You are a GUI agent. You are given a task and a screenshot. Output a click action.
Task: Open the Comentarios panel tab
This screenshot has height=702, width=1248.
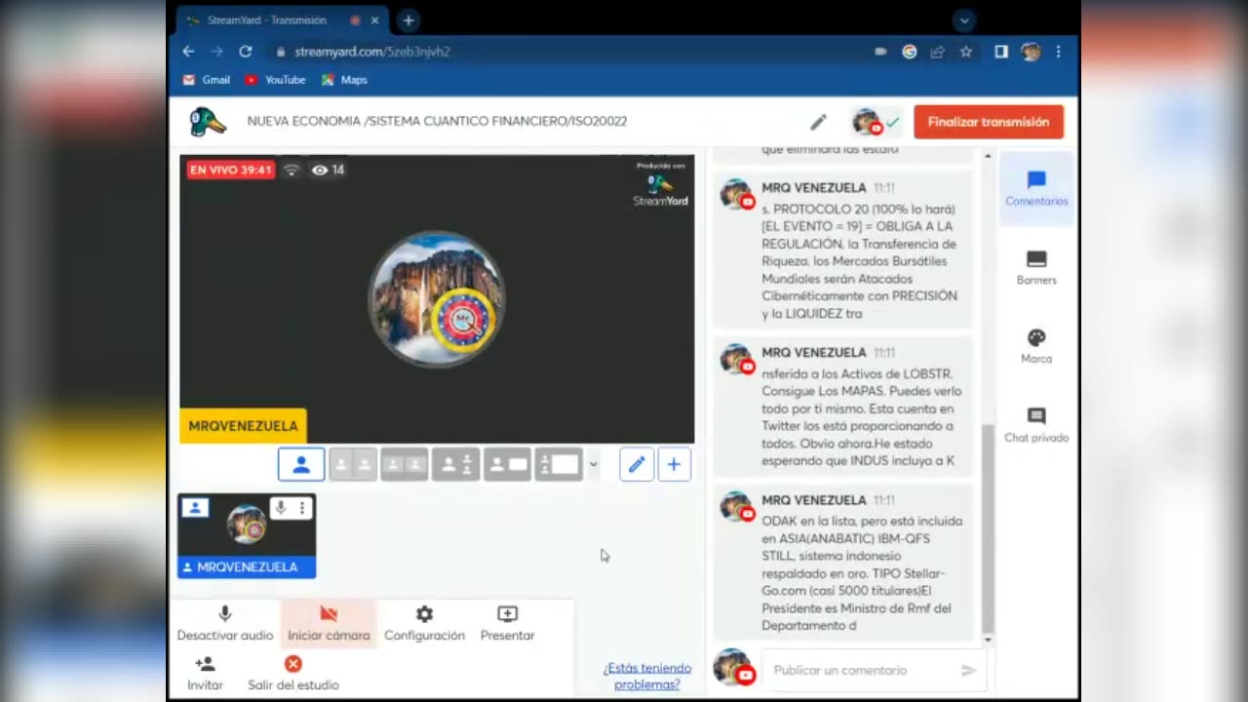(x=1036, y=188)
